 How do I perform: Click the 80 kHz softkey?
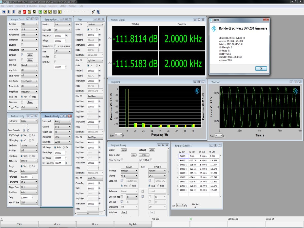click(95, 224)
